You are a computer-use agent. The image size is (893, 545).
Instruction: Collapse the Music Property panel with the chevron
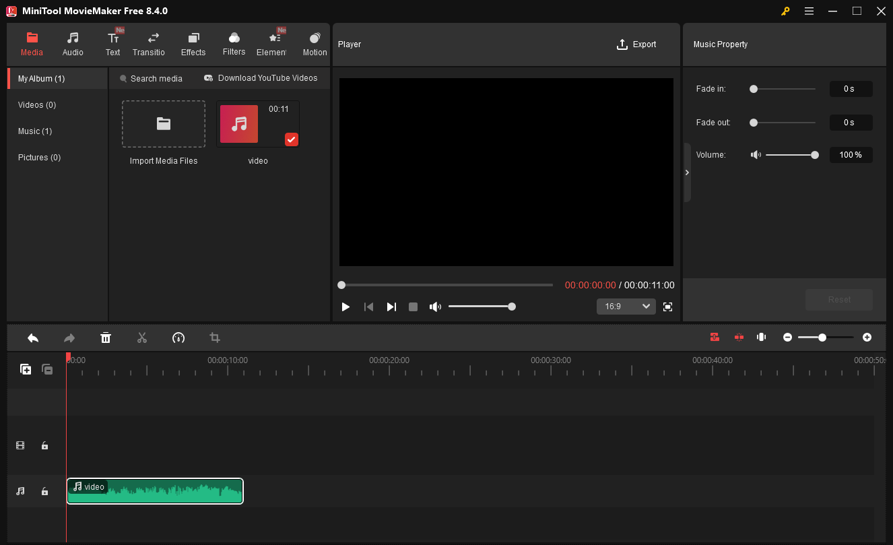(687, 172)
